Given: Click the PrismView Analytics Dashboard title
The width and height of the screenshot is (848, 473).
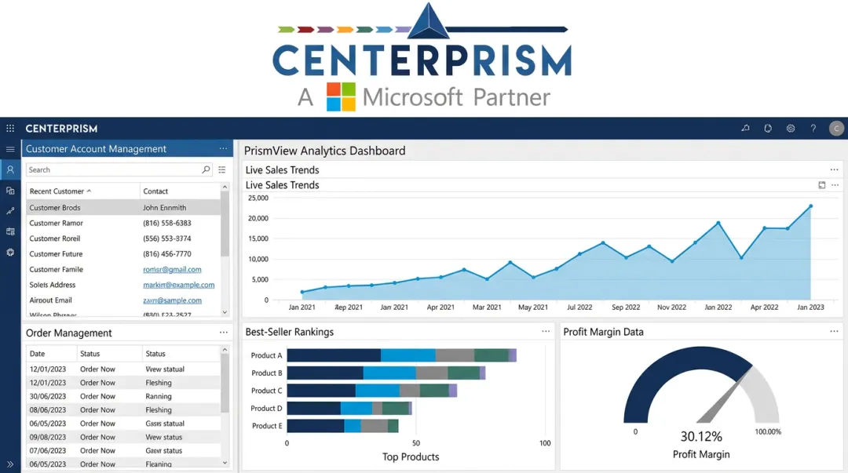Looking at the screenshot, I should pyautogui.click(x=324, y=151).
